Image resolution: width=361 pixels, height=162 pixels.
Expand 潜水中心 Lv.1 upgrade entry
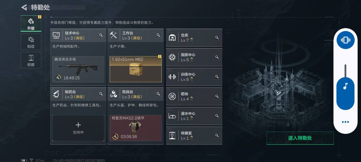[x=194, y=116]
